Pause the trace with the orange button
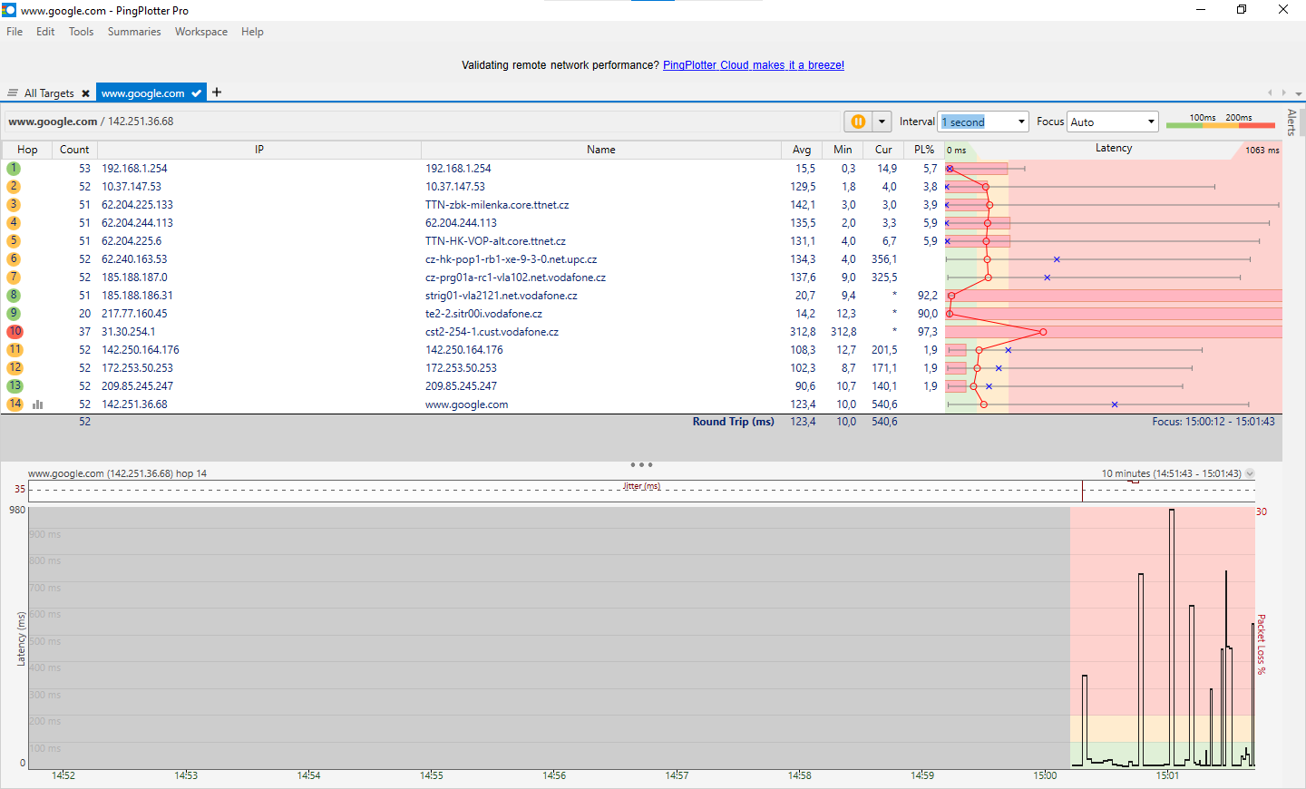1306x789 pixels. coord(858,122)
